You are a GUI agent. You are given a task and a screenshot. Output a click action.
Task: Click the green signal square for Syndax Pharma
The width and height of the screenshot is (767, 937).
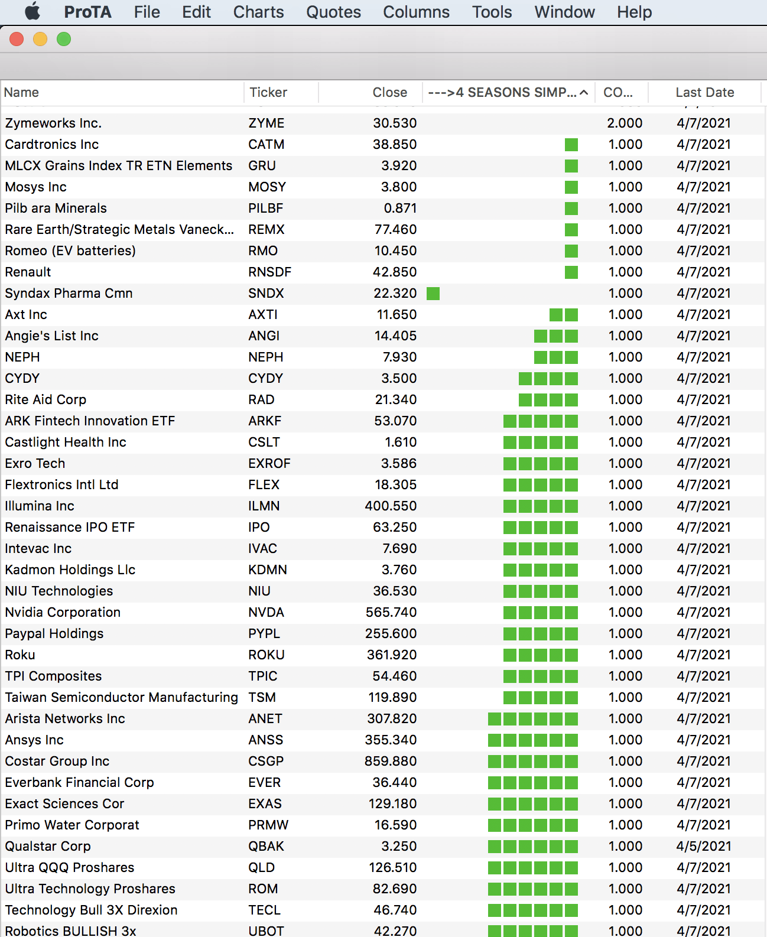(433, 294)
